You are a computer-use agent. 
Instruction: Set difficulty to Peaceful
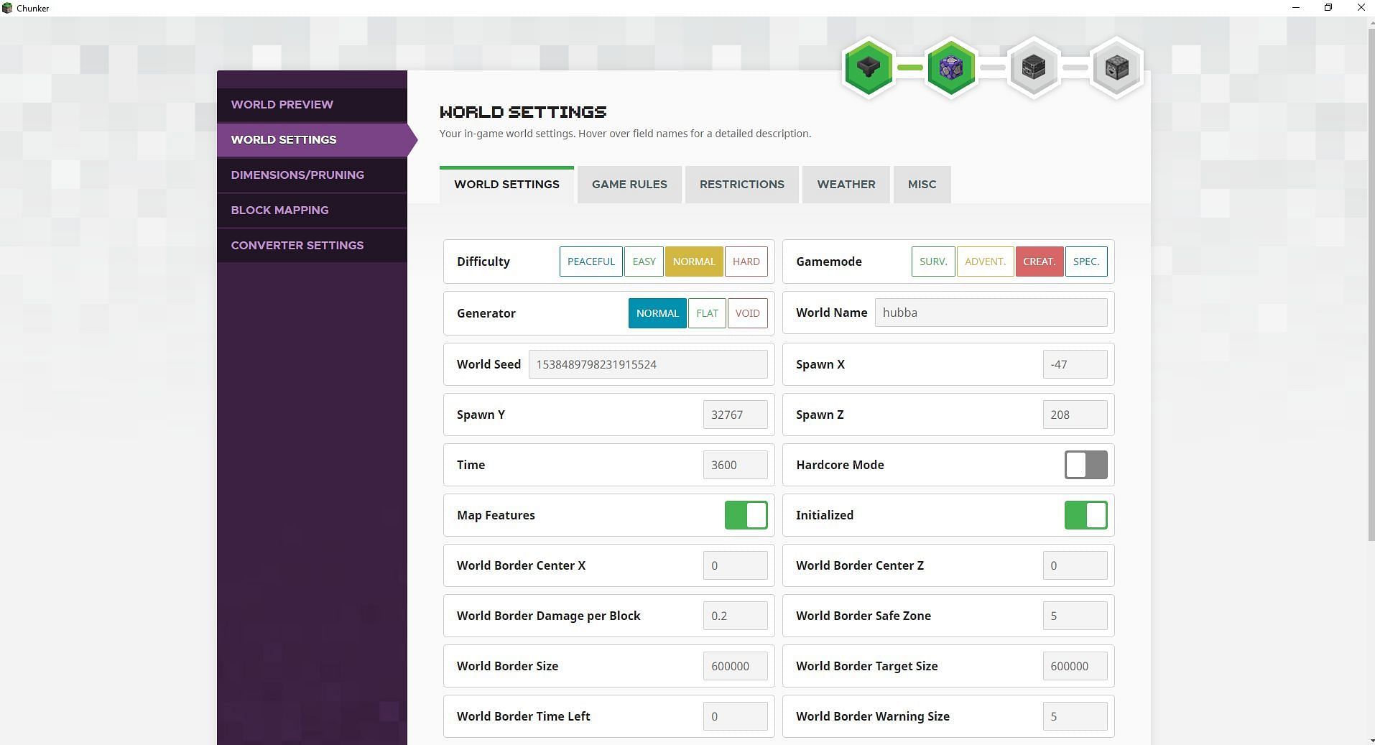[x=591, y=262]
